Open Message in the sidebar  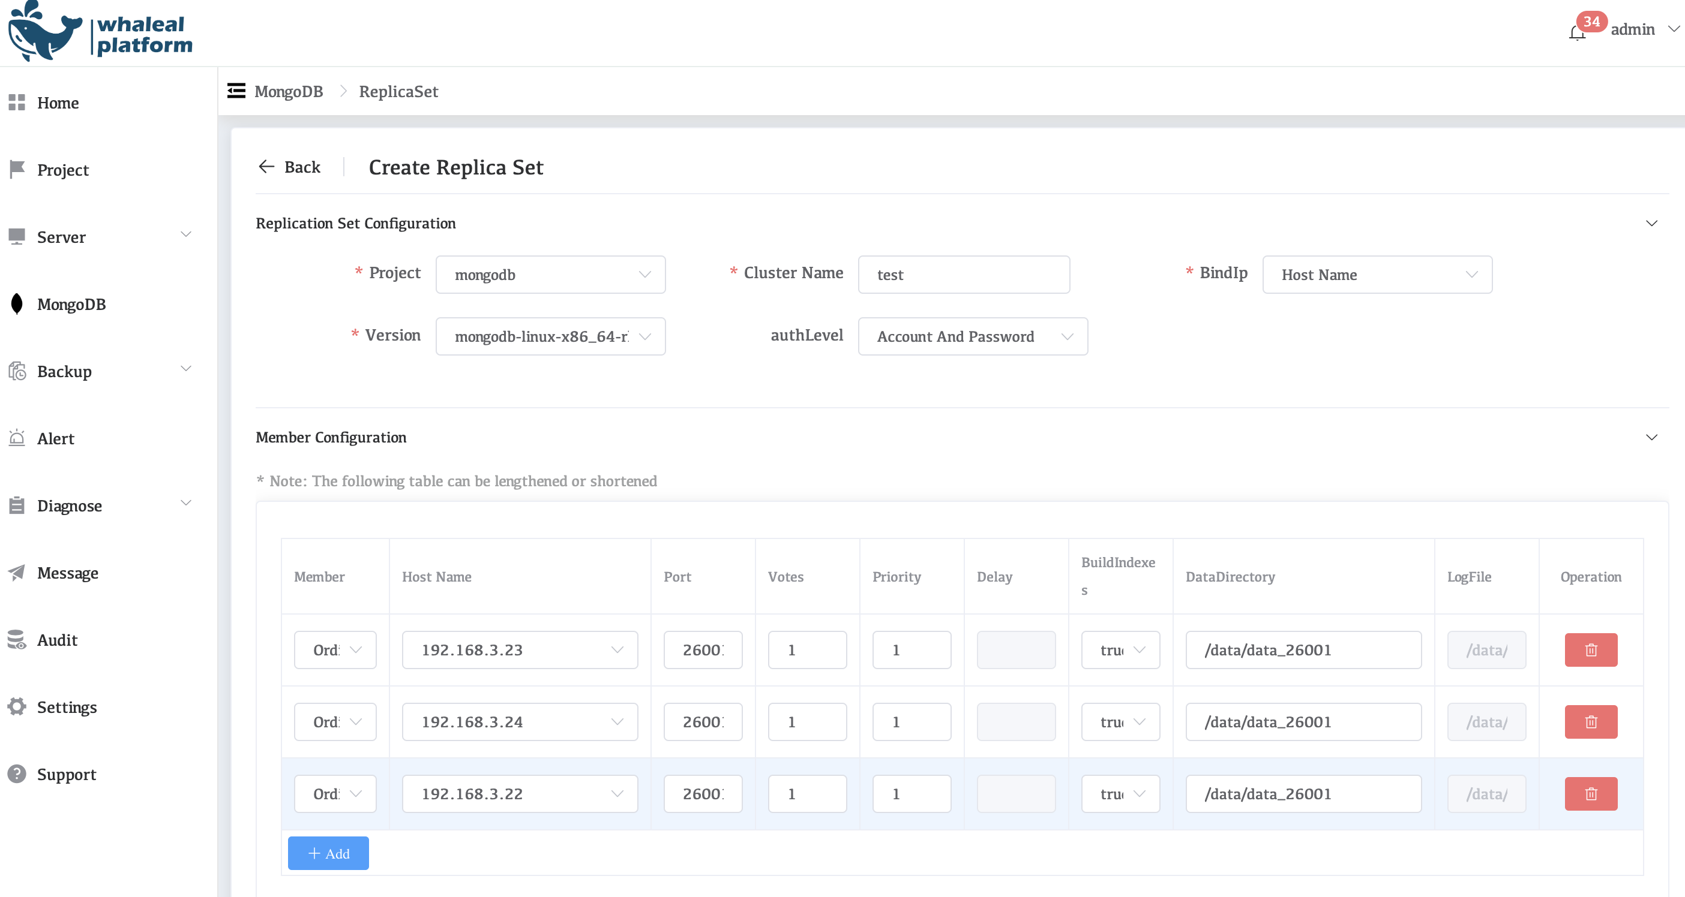click(67, 573)
